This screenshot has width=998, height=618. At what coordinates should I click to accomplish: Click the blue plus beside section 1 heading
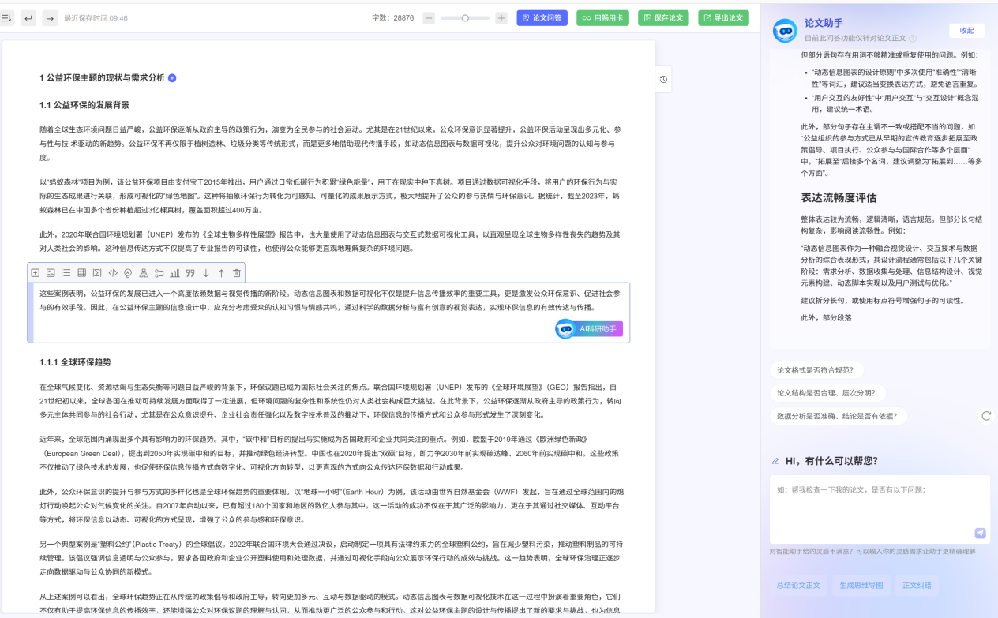(x=173, y=78)
